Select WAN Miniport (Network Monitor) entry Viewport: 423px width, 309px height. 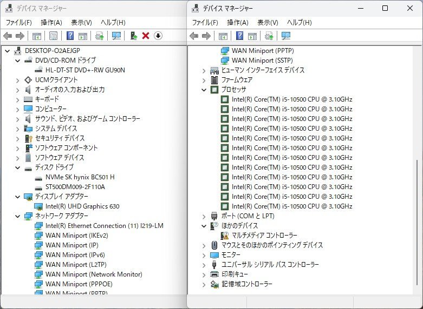point(94,274)
